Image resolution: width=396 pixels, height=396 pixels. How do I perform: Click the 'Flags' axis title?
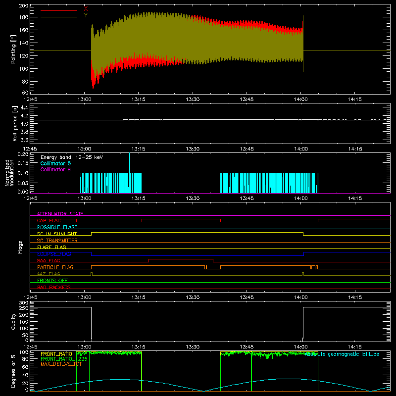[20, 247]
